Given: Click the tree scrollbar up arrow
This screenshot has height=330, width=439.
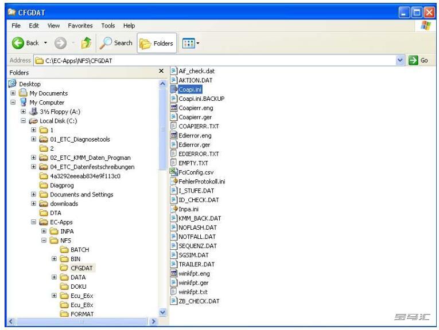Looking at the screenshot, I should 162,84.
